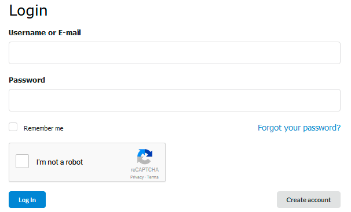Click the I'm not a robot text
The image size is (351, 212).
pyautogui.click(x=60, y=162)
